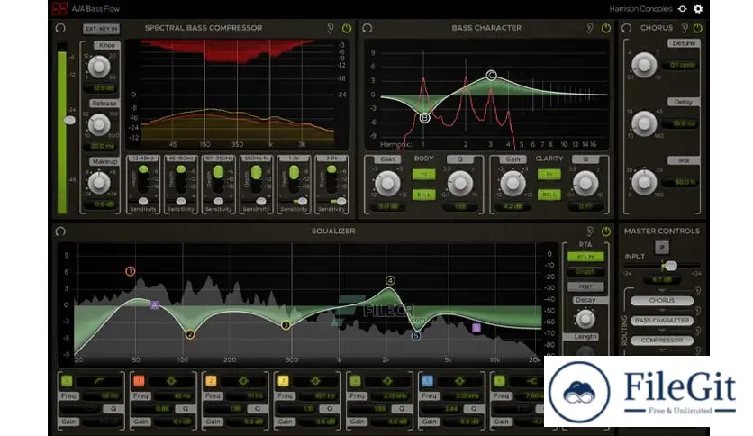Click the eye icon beside Harrison Consoles
Screen dimensions: 753x436
pyautogui.click(x=682, y=9)
